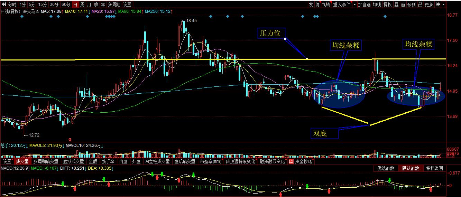Open 指标说明 indicator description

(x=434, y=168)
